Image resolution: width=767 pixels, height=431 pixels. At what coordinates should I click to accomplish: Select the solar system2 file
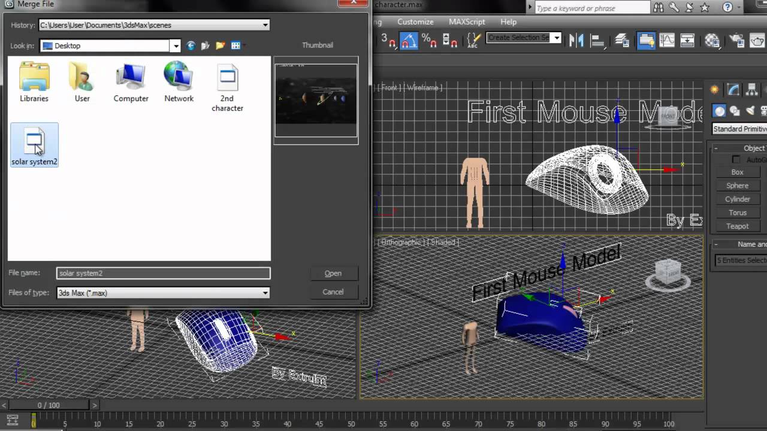coord(34,145)
